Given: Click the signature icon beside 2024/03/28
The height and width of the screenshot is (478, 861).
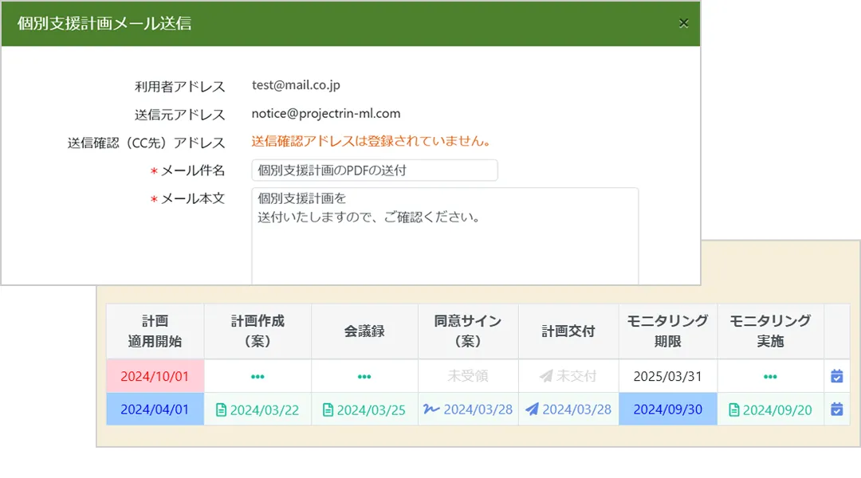Looking at the screenshot, I should (x=431, y=409).
